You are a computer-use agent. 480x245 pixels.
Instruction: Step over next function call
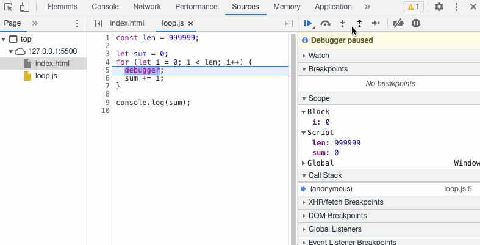tap(326, 23)
